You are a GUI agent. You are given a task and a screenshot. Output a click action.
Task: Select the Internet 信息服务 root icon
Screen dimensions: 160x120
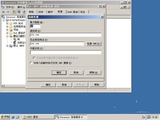[3, 17]
